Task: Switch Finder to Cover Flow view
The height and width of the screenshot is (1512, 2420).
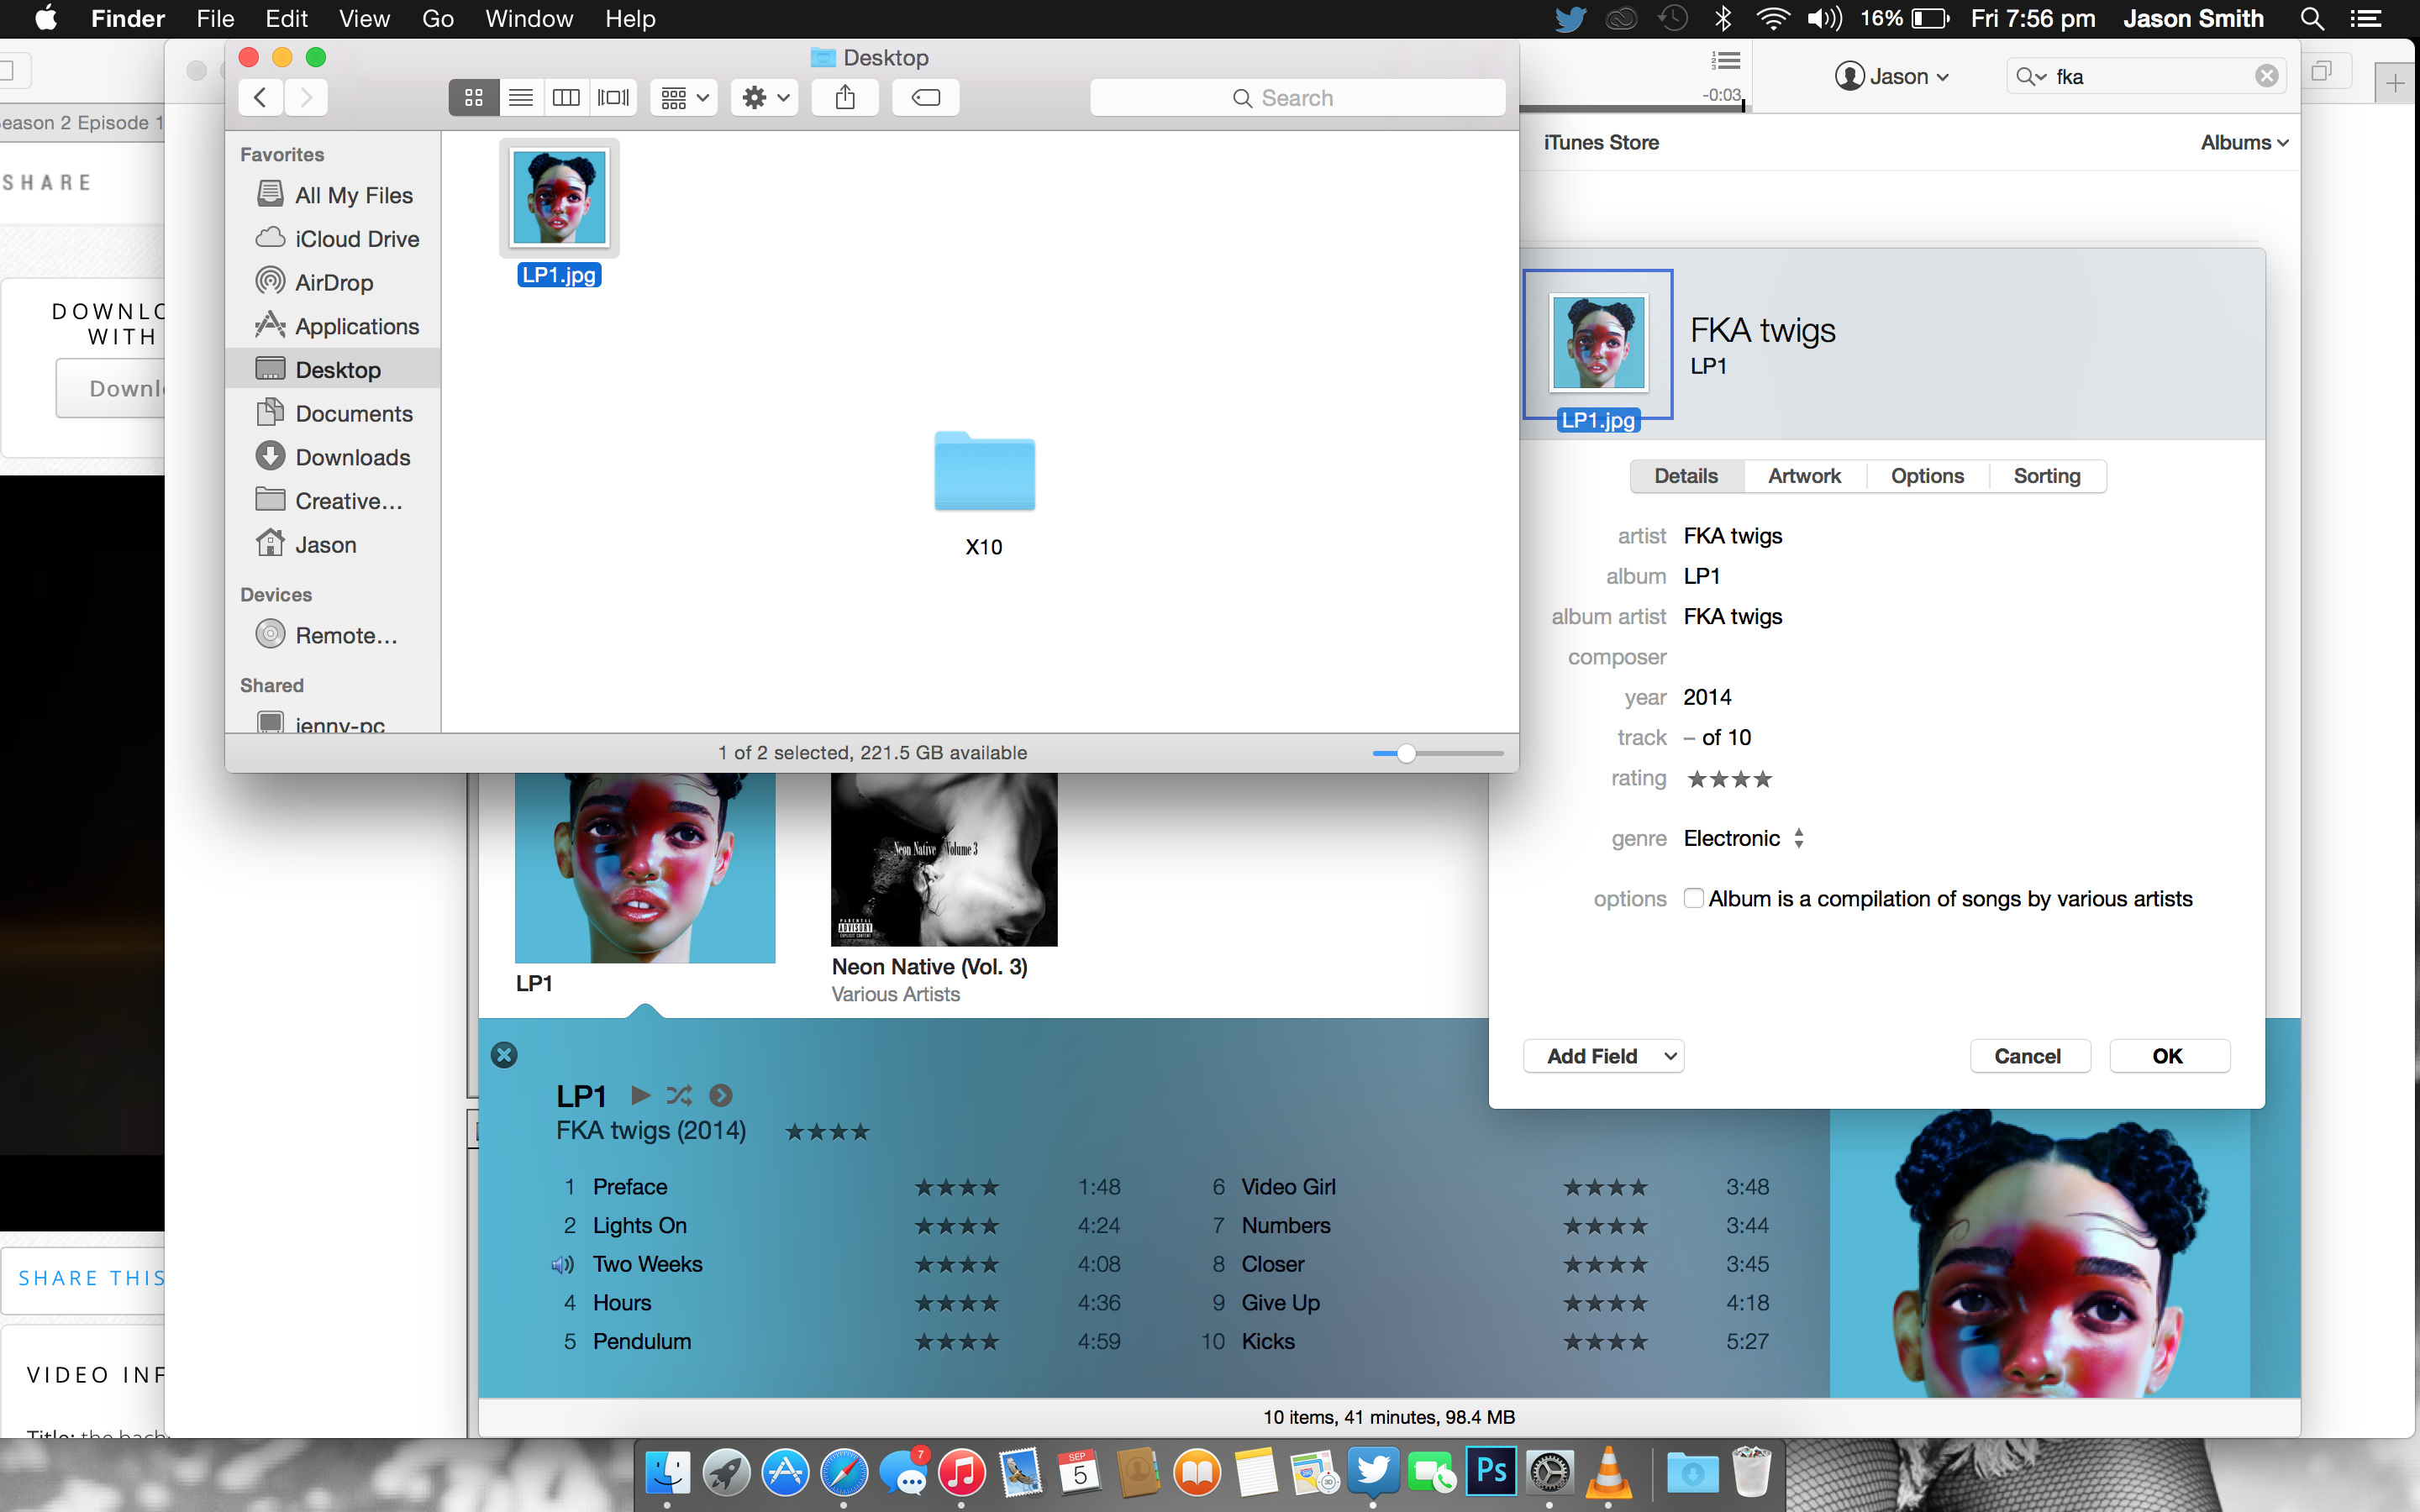Action: 613,97
